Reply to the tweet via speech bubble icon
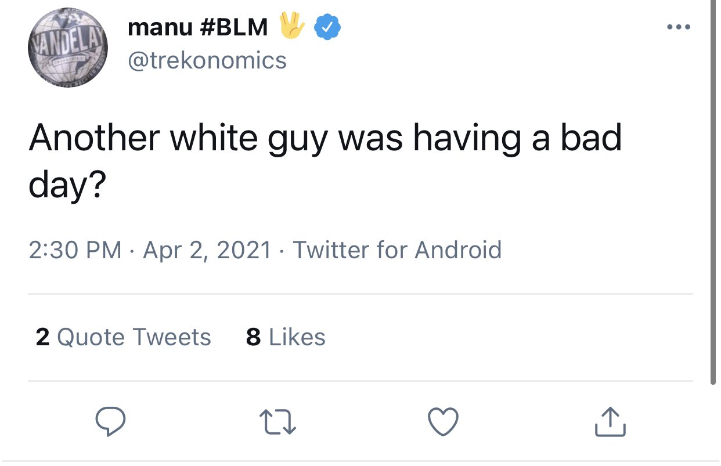 110,421
